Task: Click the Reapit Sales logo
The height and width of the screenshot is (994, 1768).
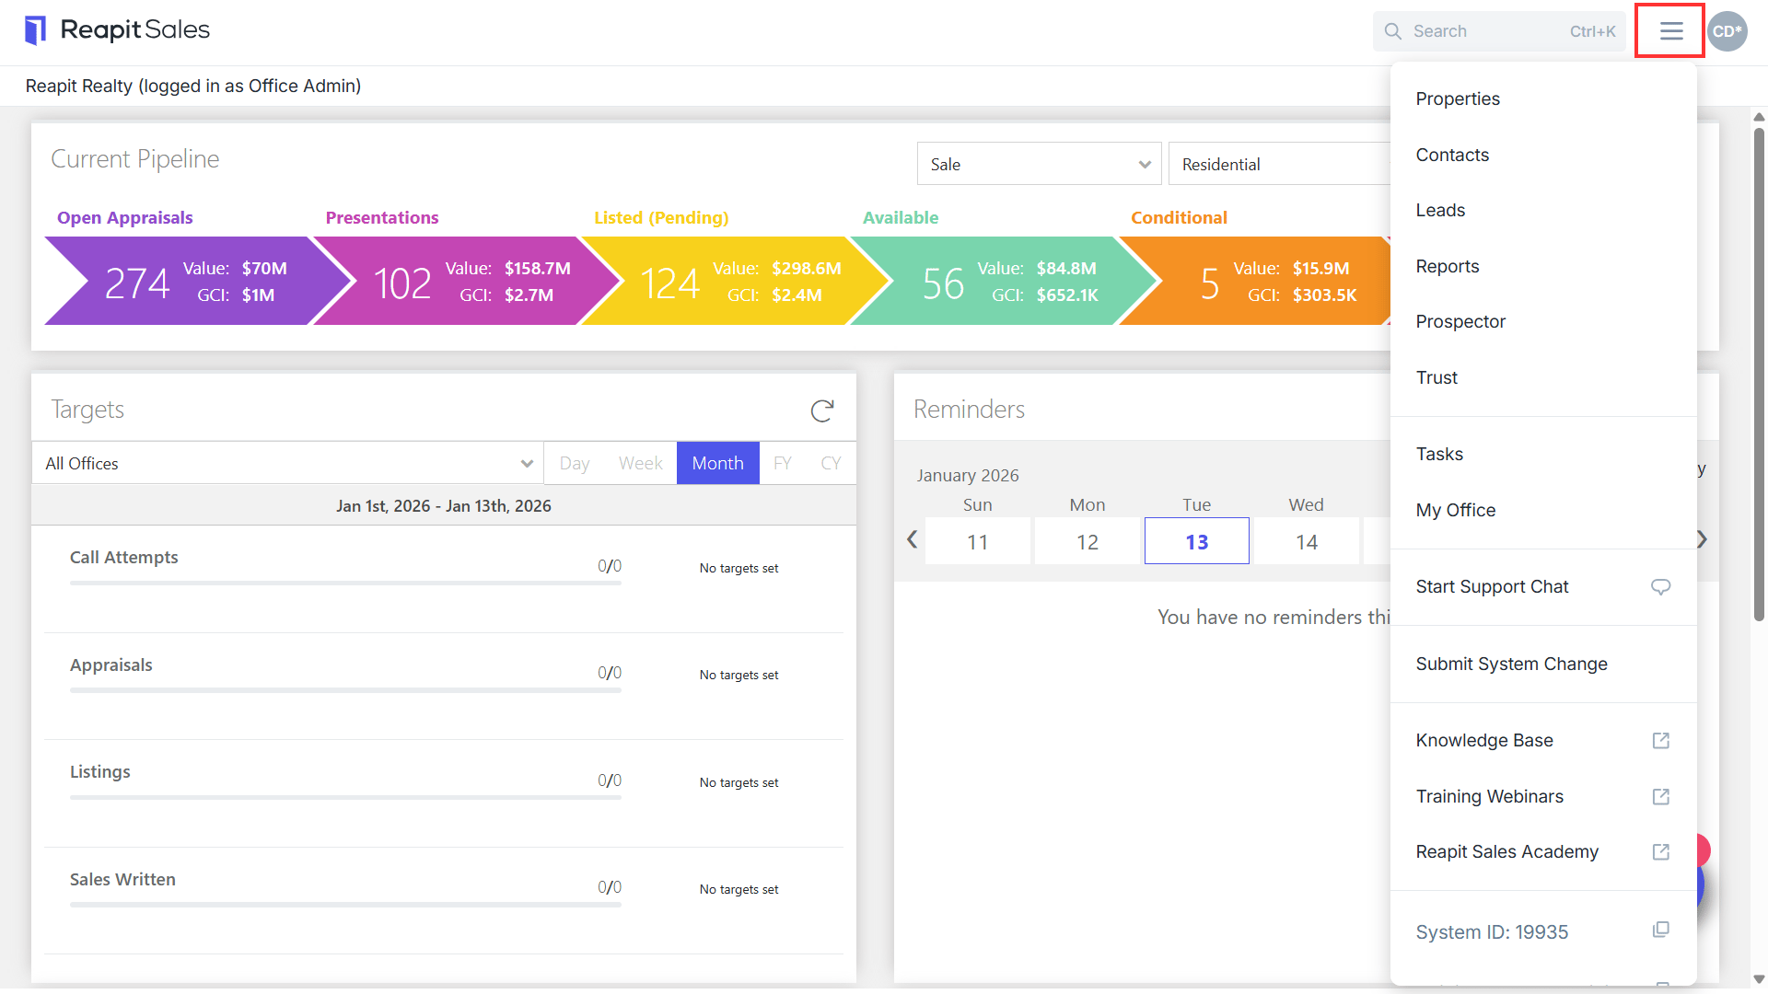Action: click(118, 30)
